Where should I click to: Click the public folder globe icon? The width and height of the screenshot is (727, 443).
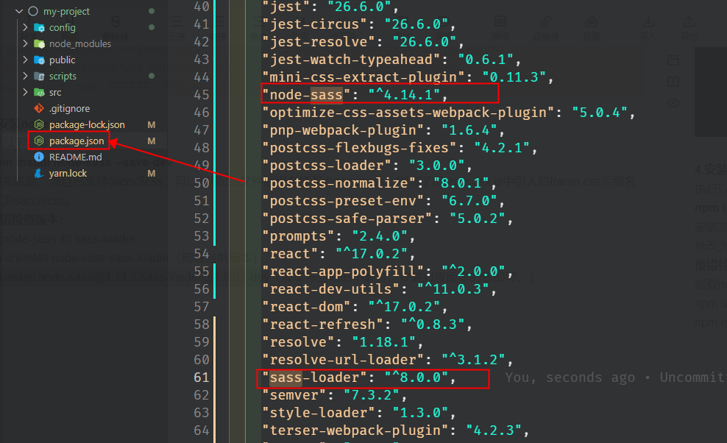pyautogui.click(x=40, y=60)
